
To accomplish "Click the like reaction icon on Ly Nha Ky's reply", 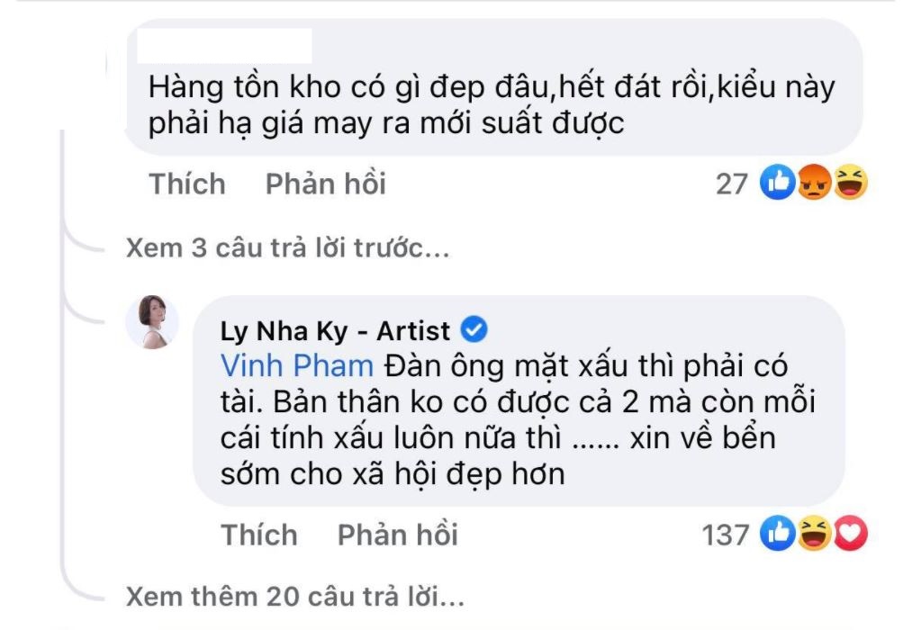I will [x=777, y=535].
